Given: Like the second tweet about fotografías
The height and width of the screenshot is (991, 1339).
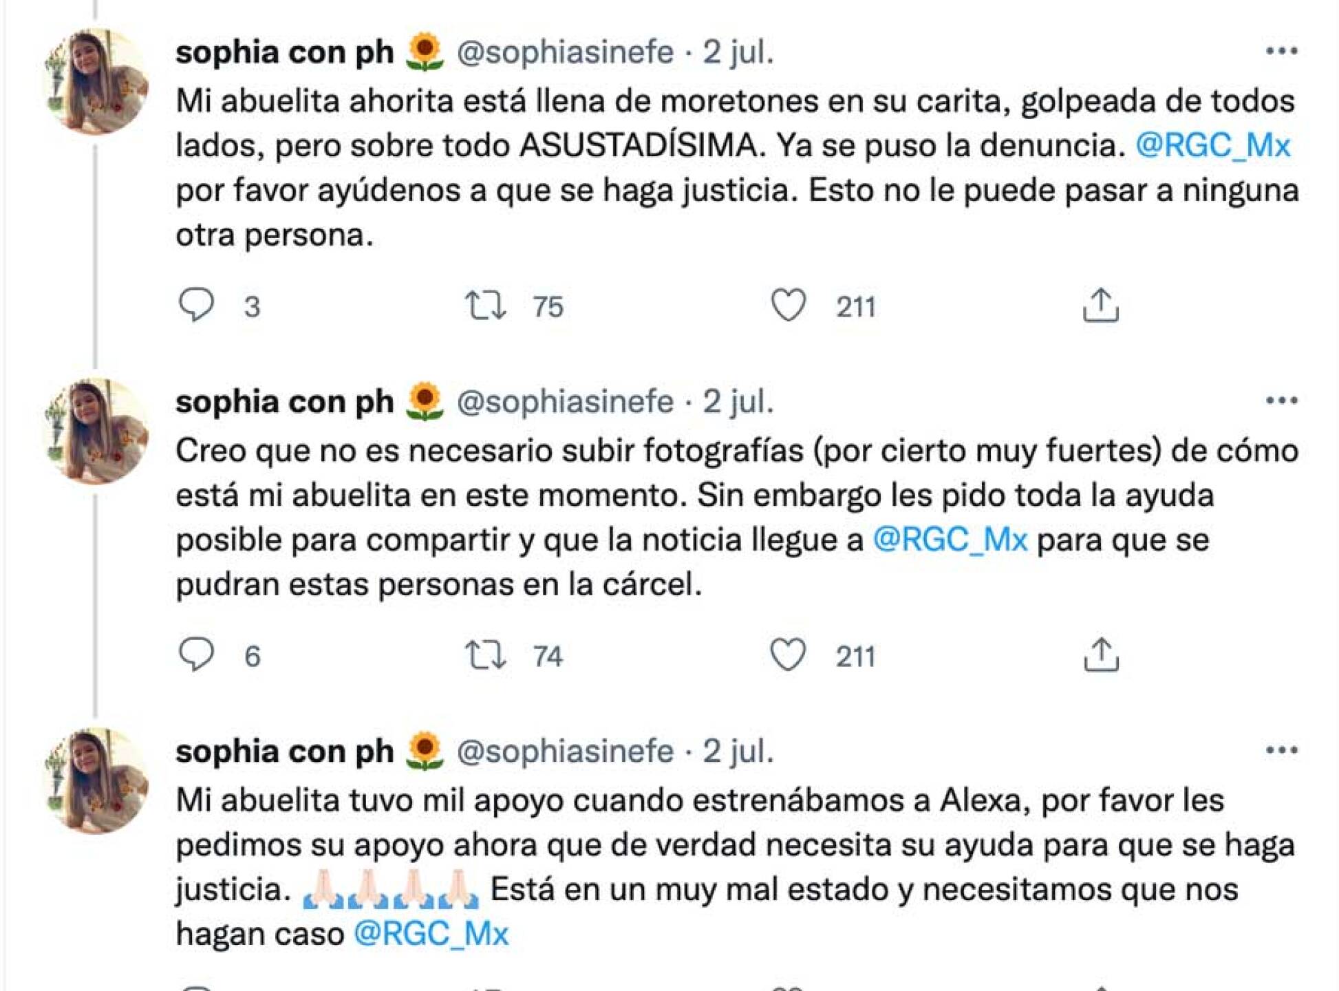Looking at the screenshot, I should tap(788, 654).
